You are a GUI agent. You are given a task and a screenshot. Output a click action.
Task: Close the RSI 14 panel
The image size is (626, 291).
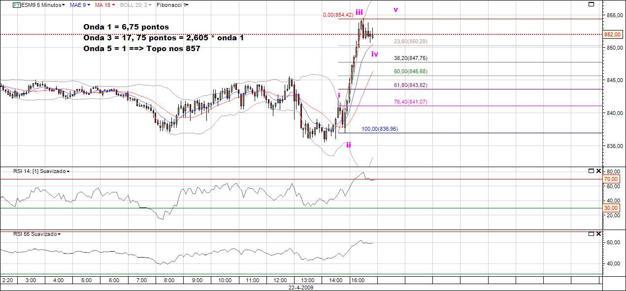click(x=598, y=171)
